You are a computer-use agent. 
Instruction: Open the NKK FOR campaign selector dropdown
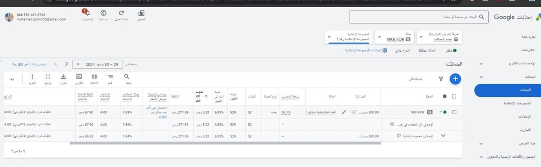pos(395,37)
